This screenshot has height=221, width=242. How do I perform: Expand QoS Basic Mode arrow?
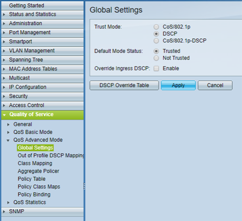click(x=8, y=132)
